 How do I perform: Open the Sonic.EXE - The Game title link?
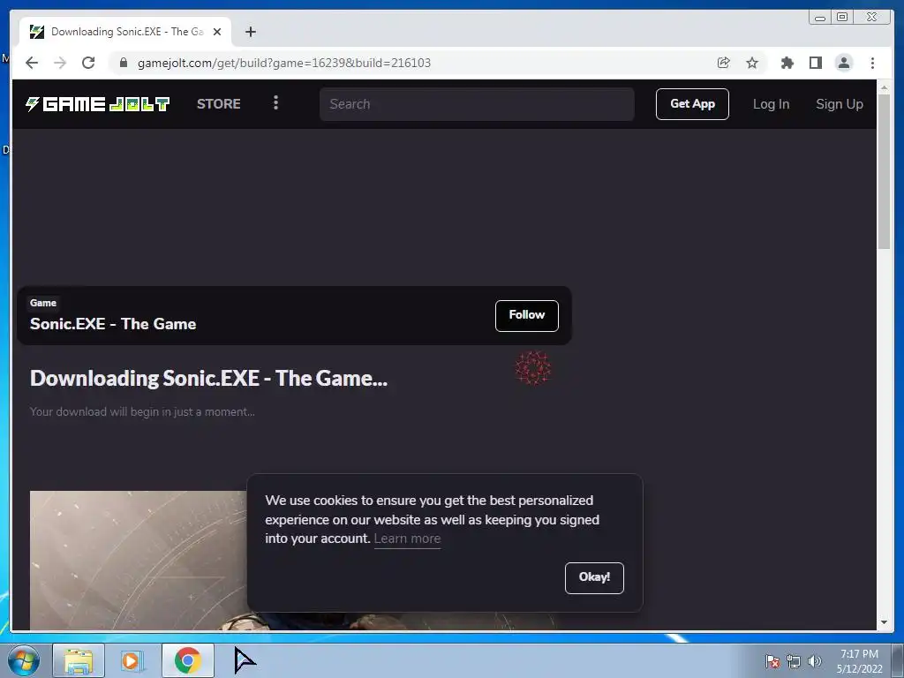(x=113, y=324)
